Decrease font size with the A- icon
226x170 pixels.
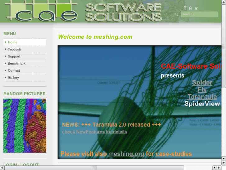196,8
